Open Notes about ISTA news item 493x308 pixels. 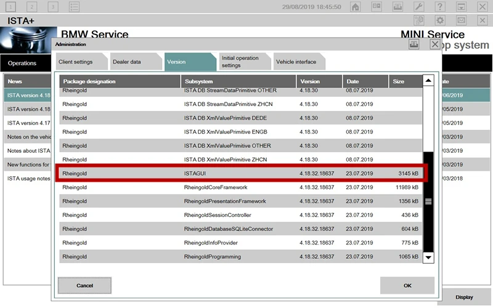tap(28, 150)
